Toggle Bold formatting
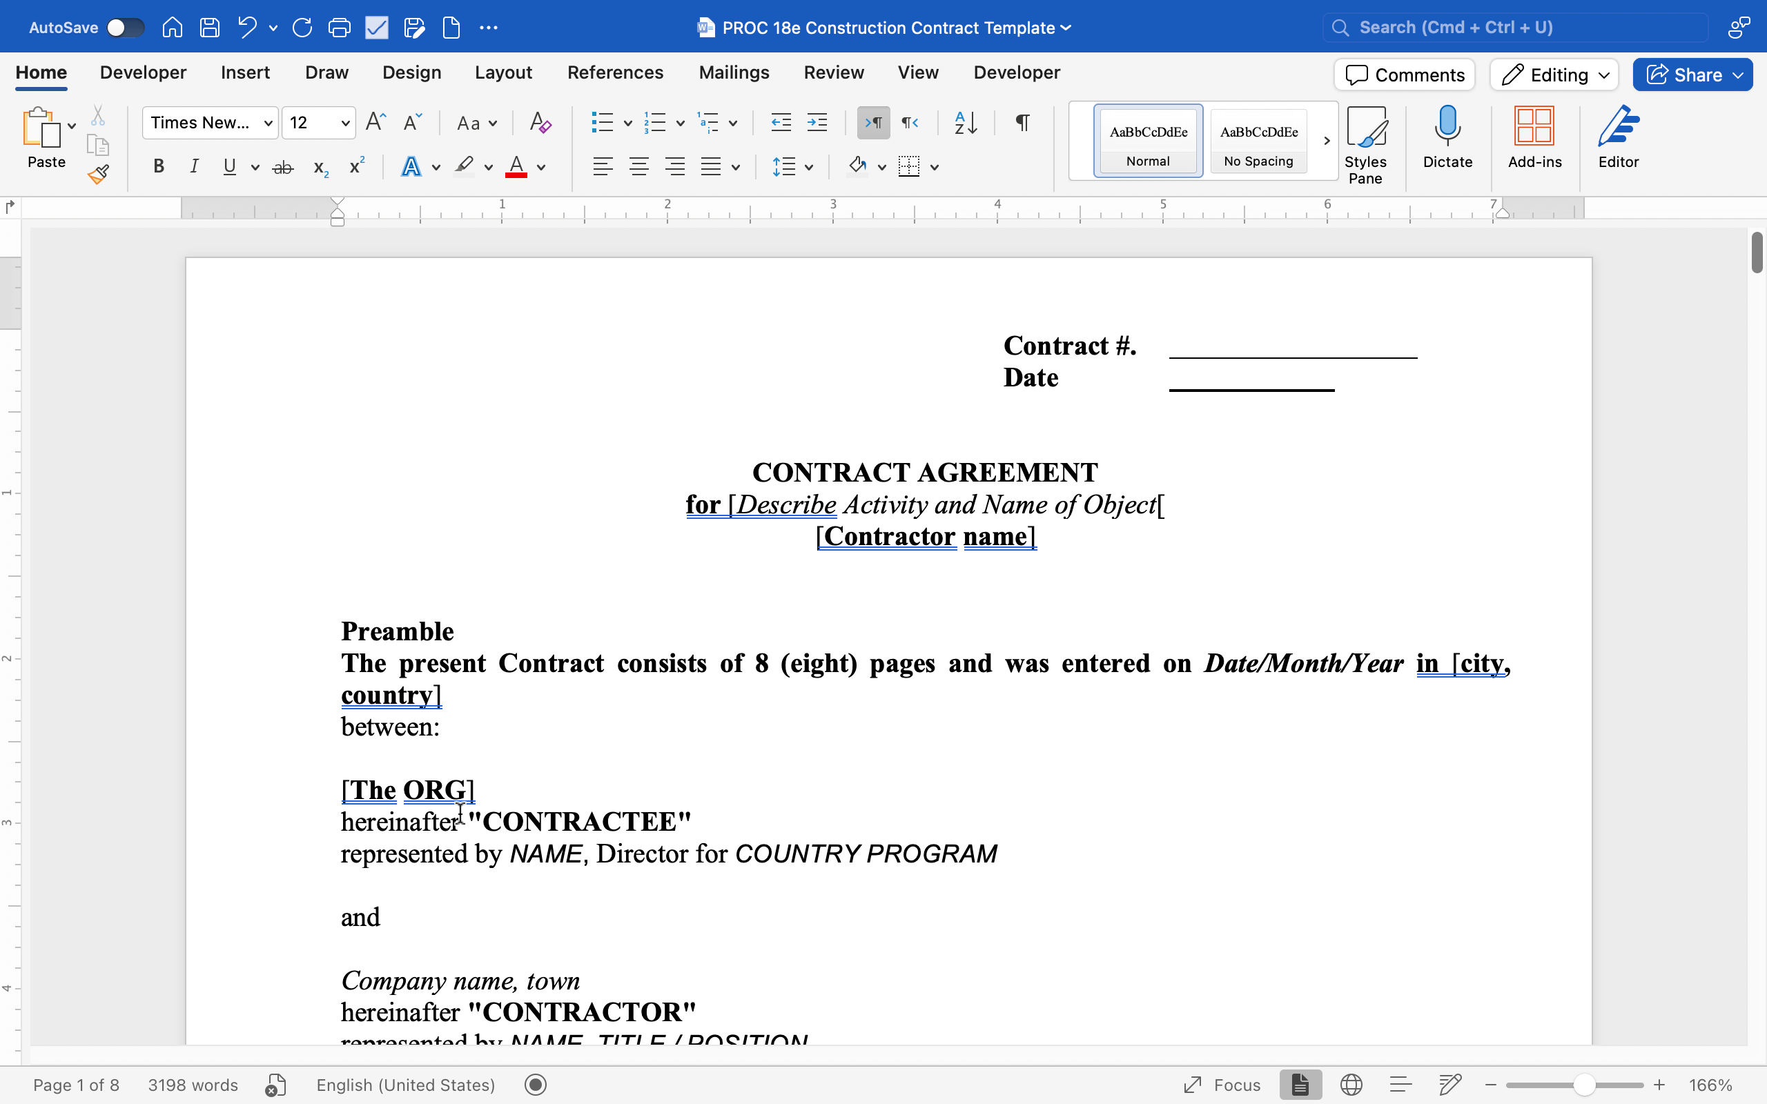Viewport: 1767px width, 1104px height. [159, 167]
